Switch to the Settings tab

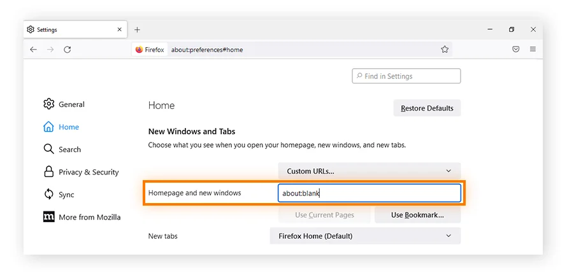tap(75, 30)
